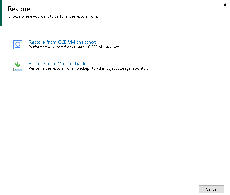Open Restore from GCE VM snapshot link
The width and height of the screenshot is (230, 195).
(62, 42)
